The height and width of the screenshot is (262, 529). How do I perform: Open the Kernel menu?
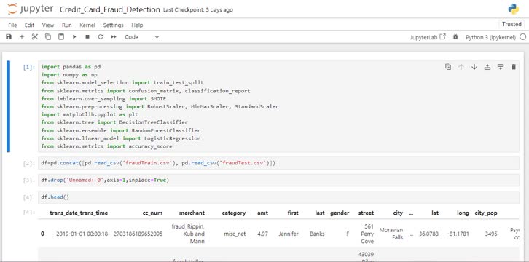coord(87,25)
